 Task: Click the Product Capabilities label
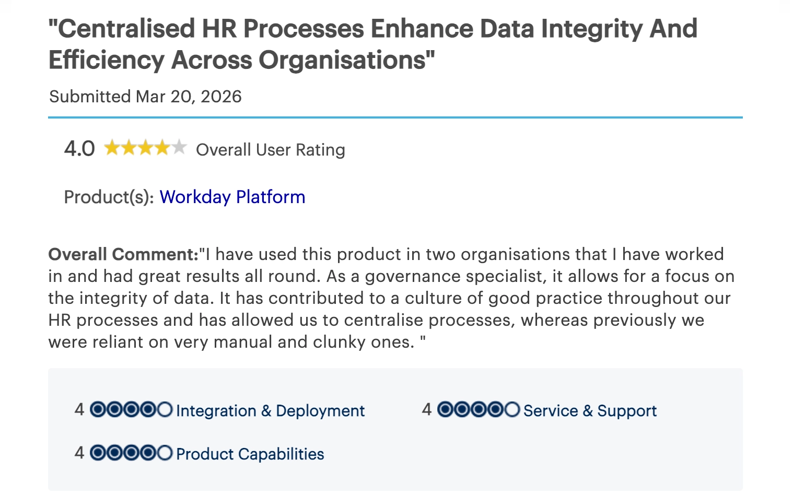point(250,454)
